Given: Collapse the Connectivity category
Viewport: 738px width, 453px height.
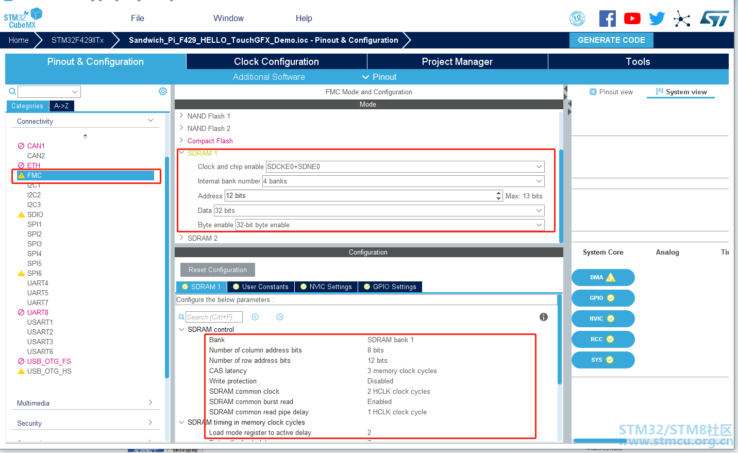Looking at the screenshot, I should click(150, 121).
